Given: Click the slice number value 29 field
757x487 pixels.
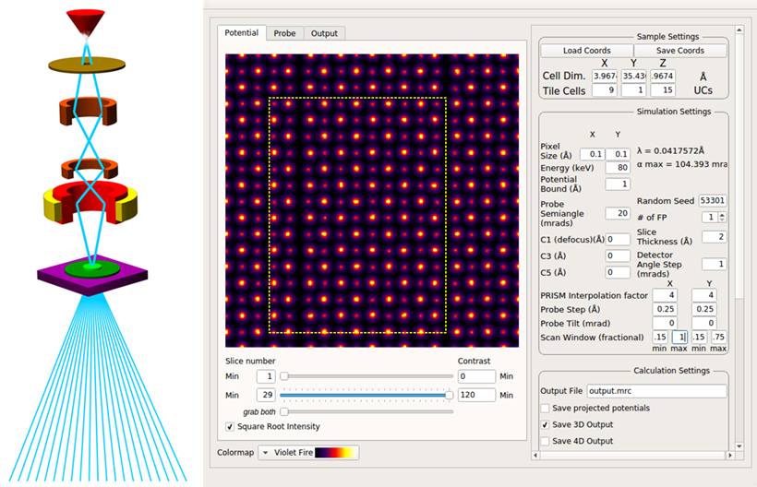Looking at the screenshot, I should coord(266,395).
